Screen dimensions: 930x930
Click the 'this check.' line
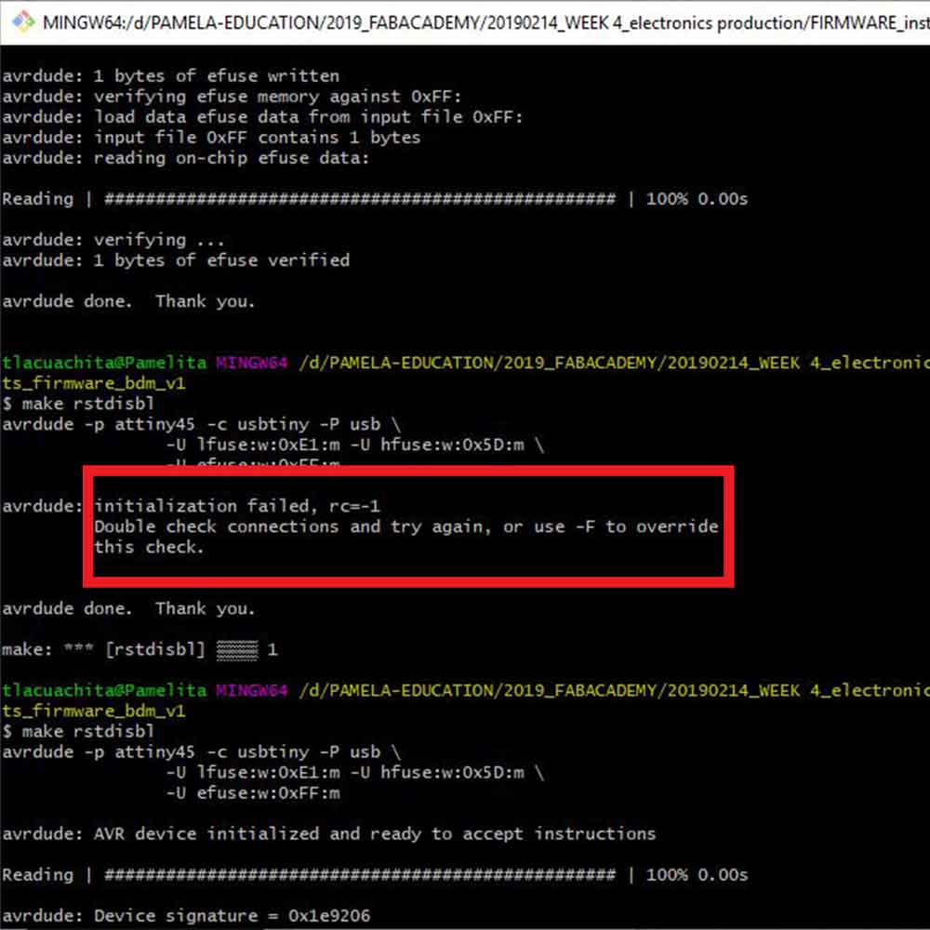150,547
